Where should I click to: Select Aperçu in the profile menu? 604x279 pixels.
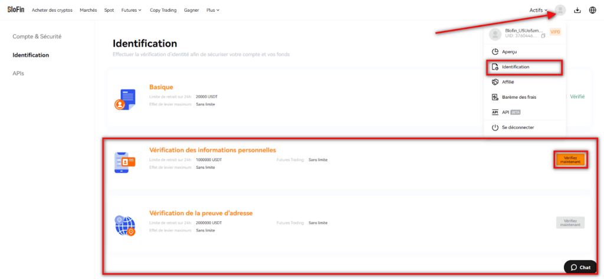click(509, 52)
